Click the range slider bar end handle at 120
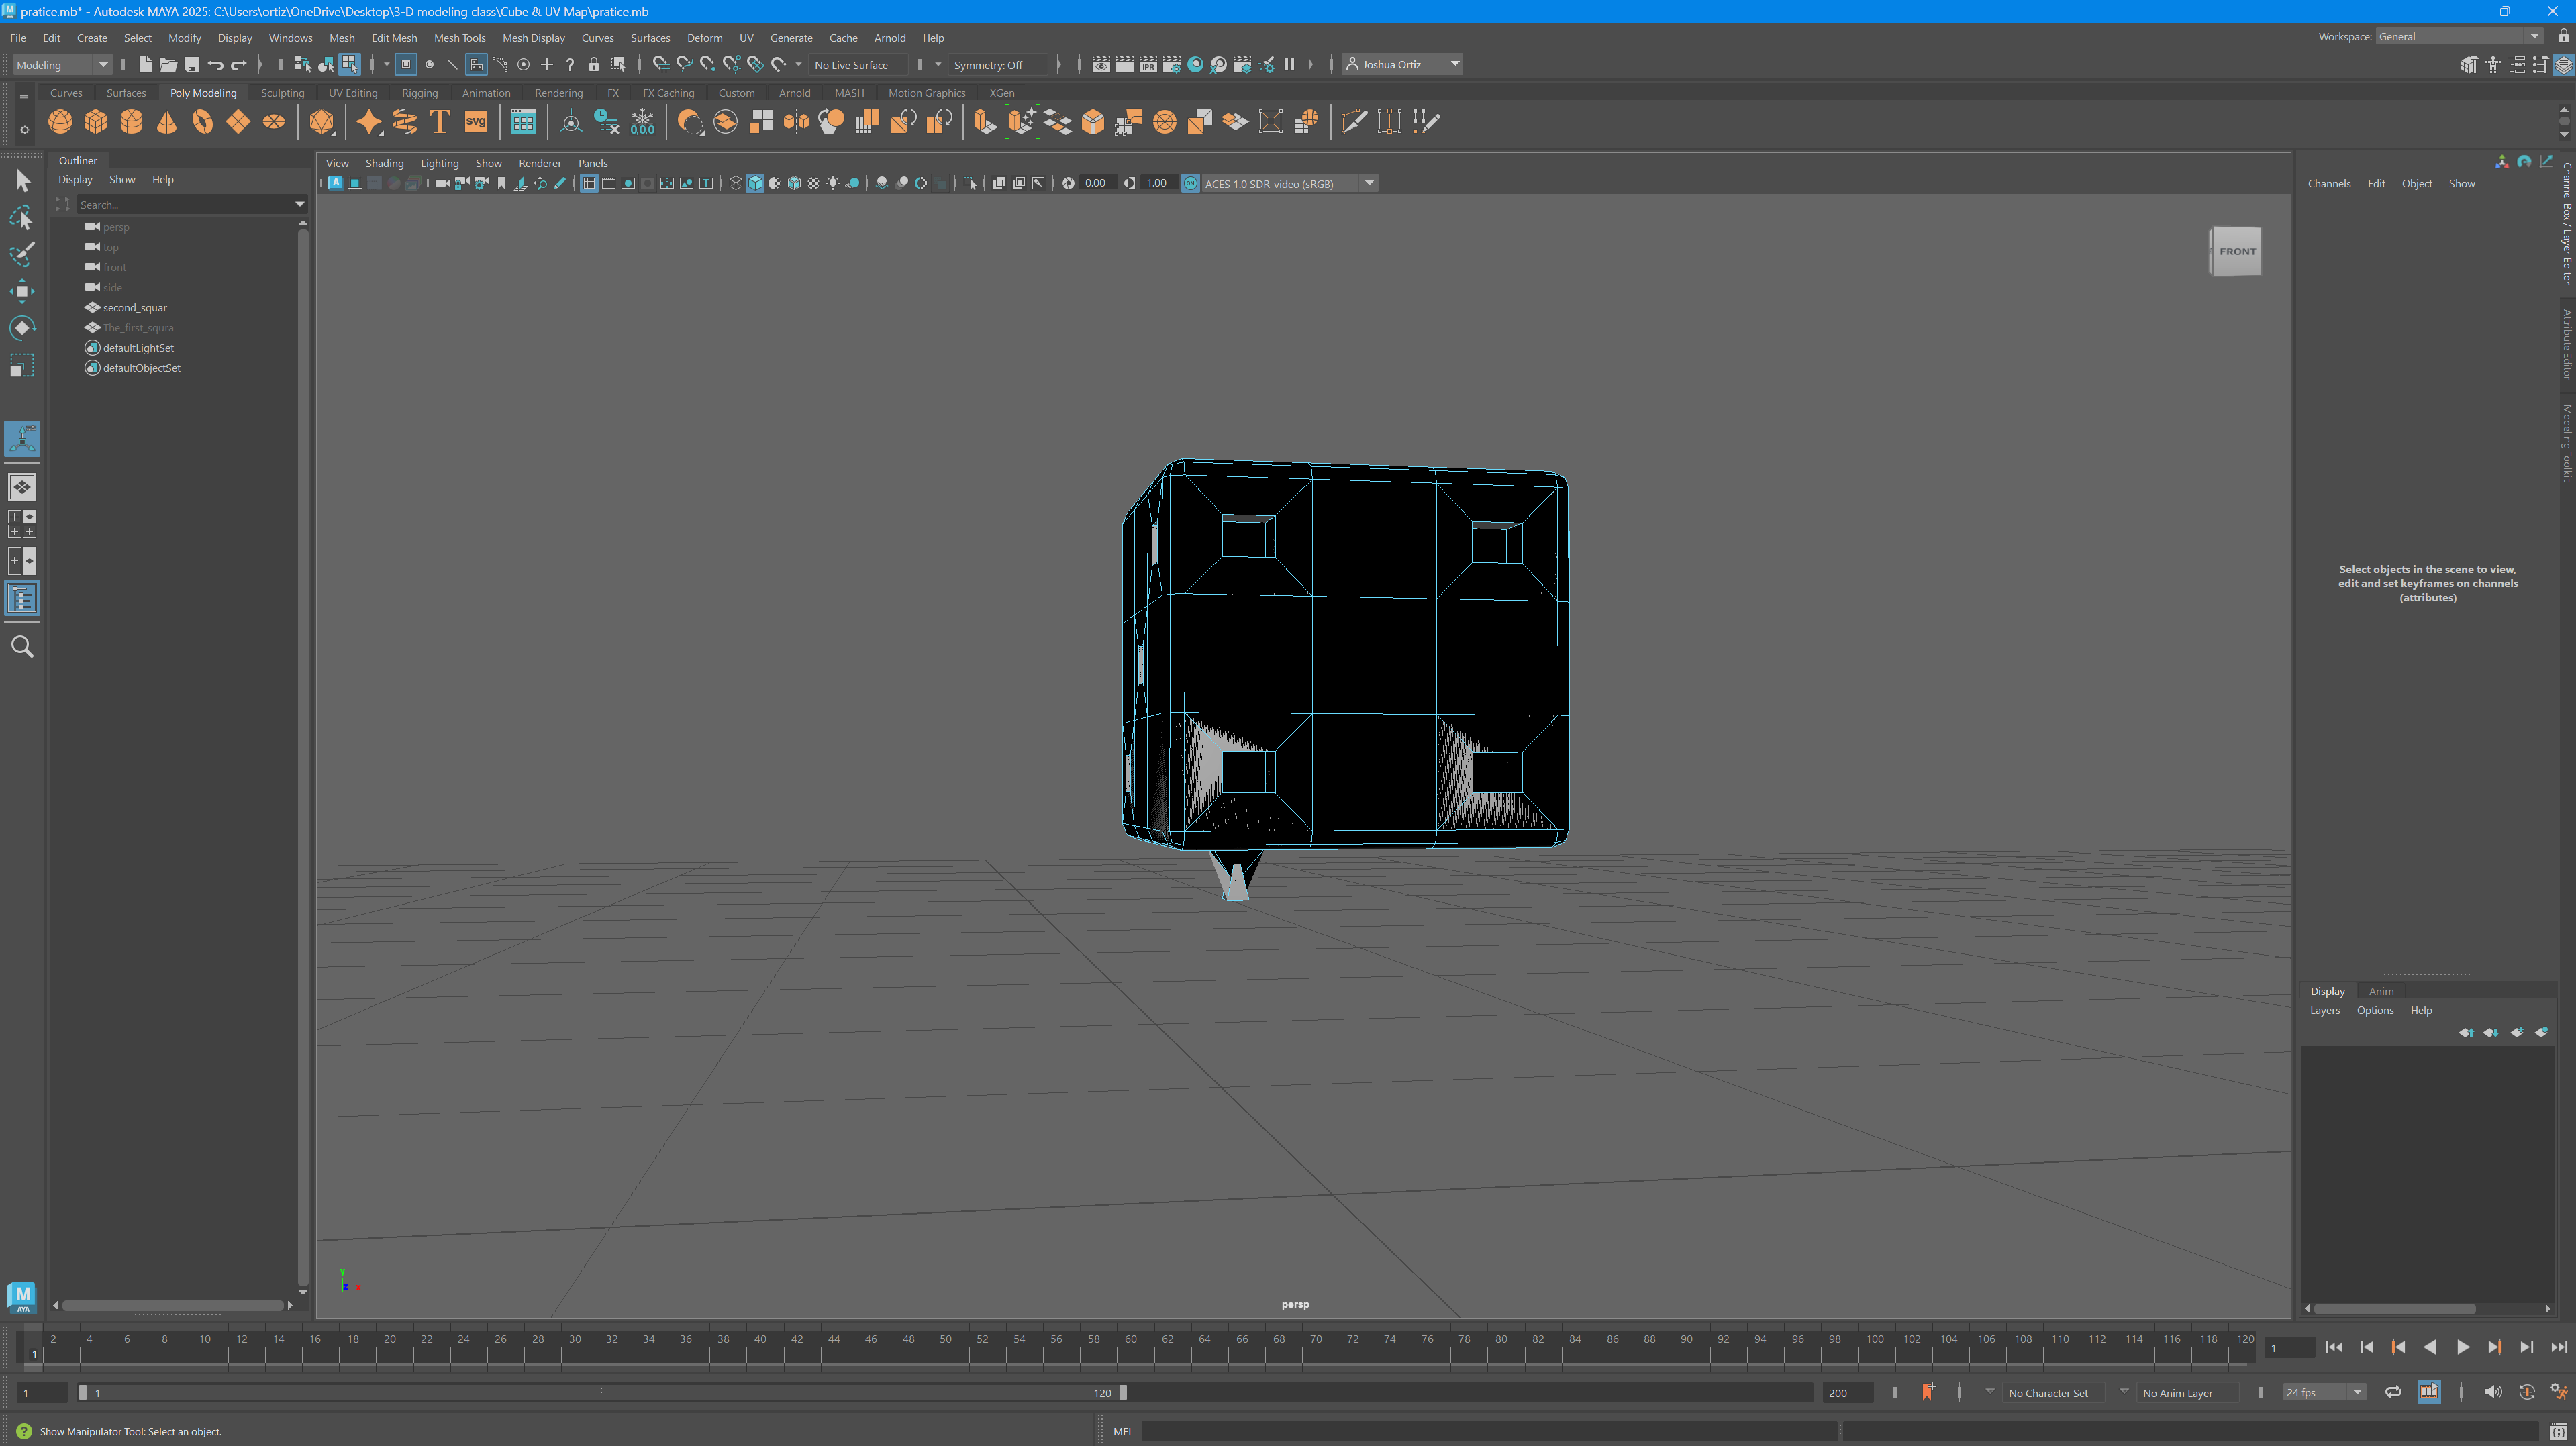 pyautogui.click(x=1123, y=1392)
